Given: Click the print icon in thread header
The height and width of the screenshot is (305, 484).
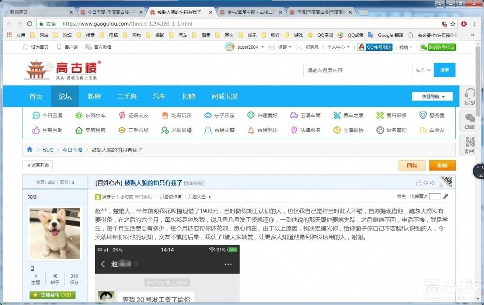Looking at the screenshot, I should tap(418, 183).
